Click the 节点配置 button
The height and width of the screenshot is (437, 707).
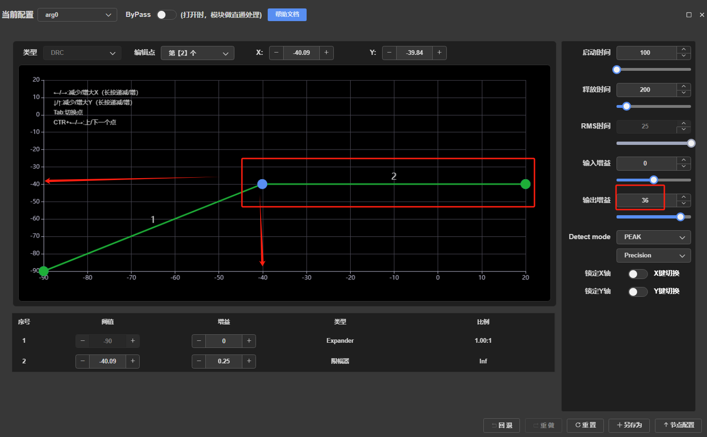coord(678,425)
